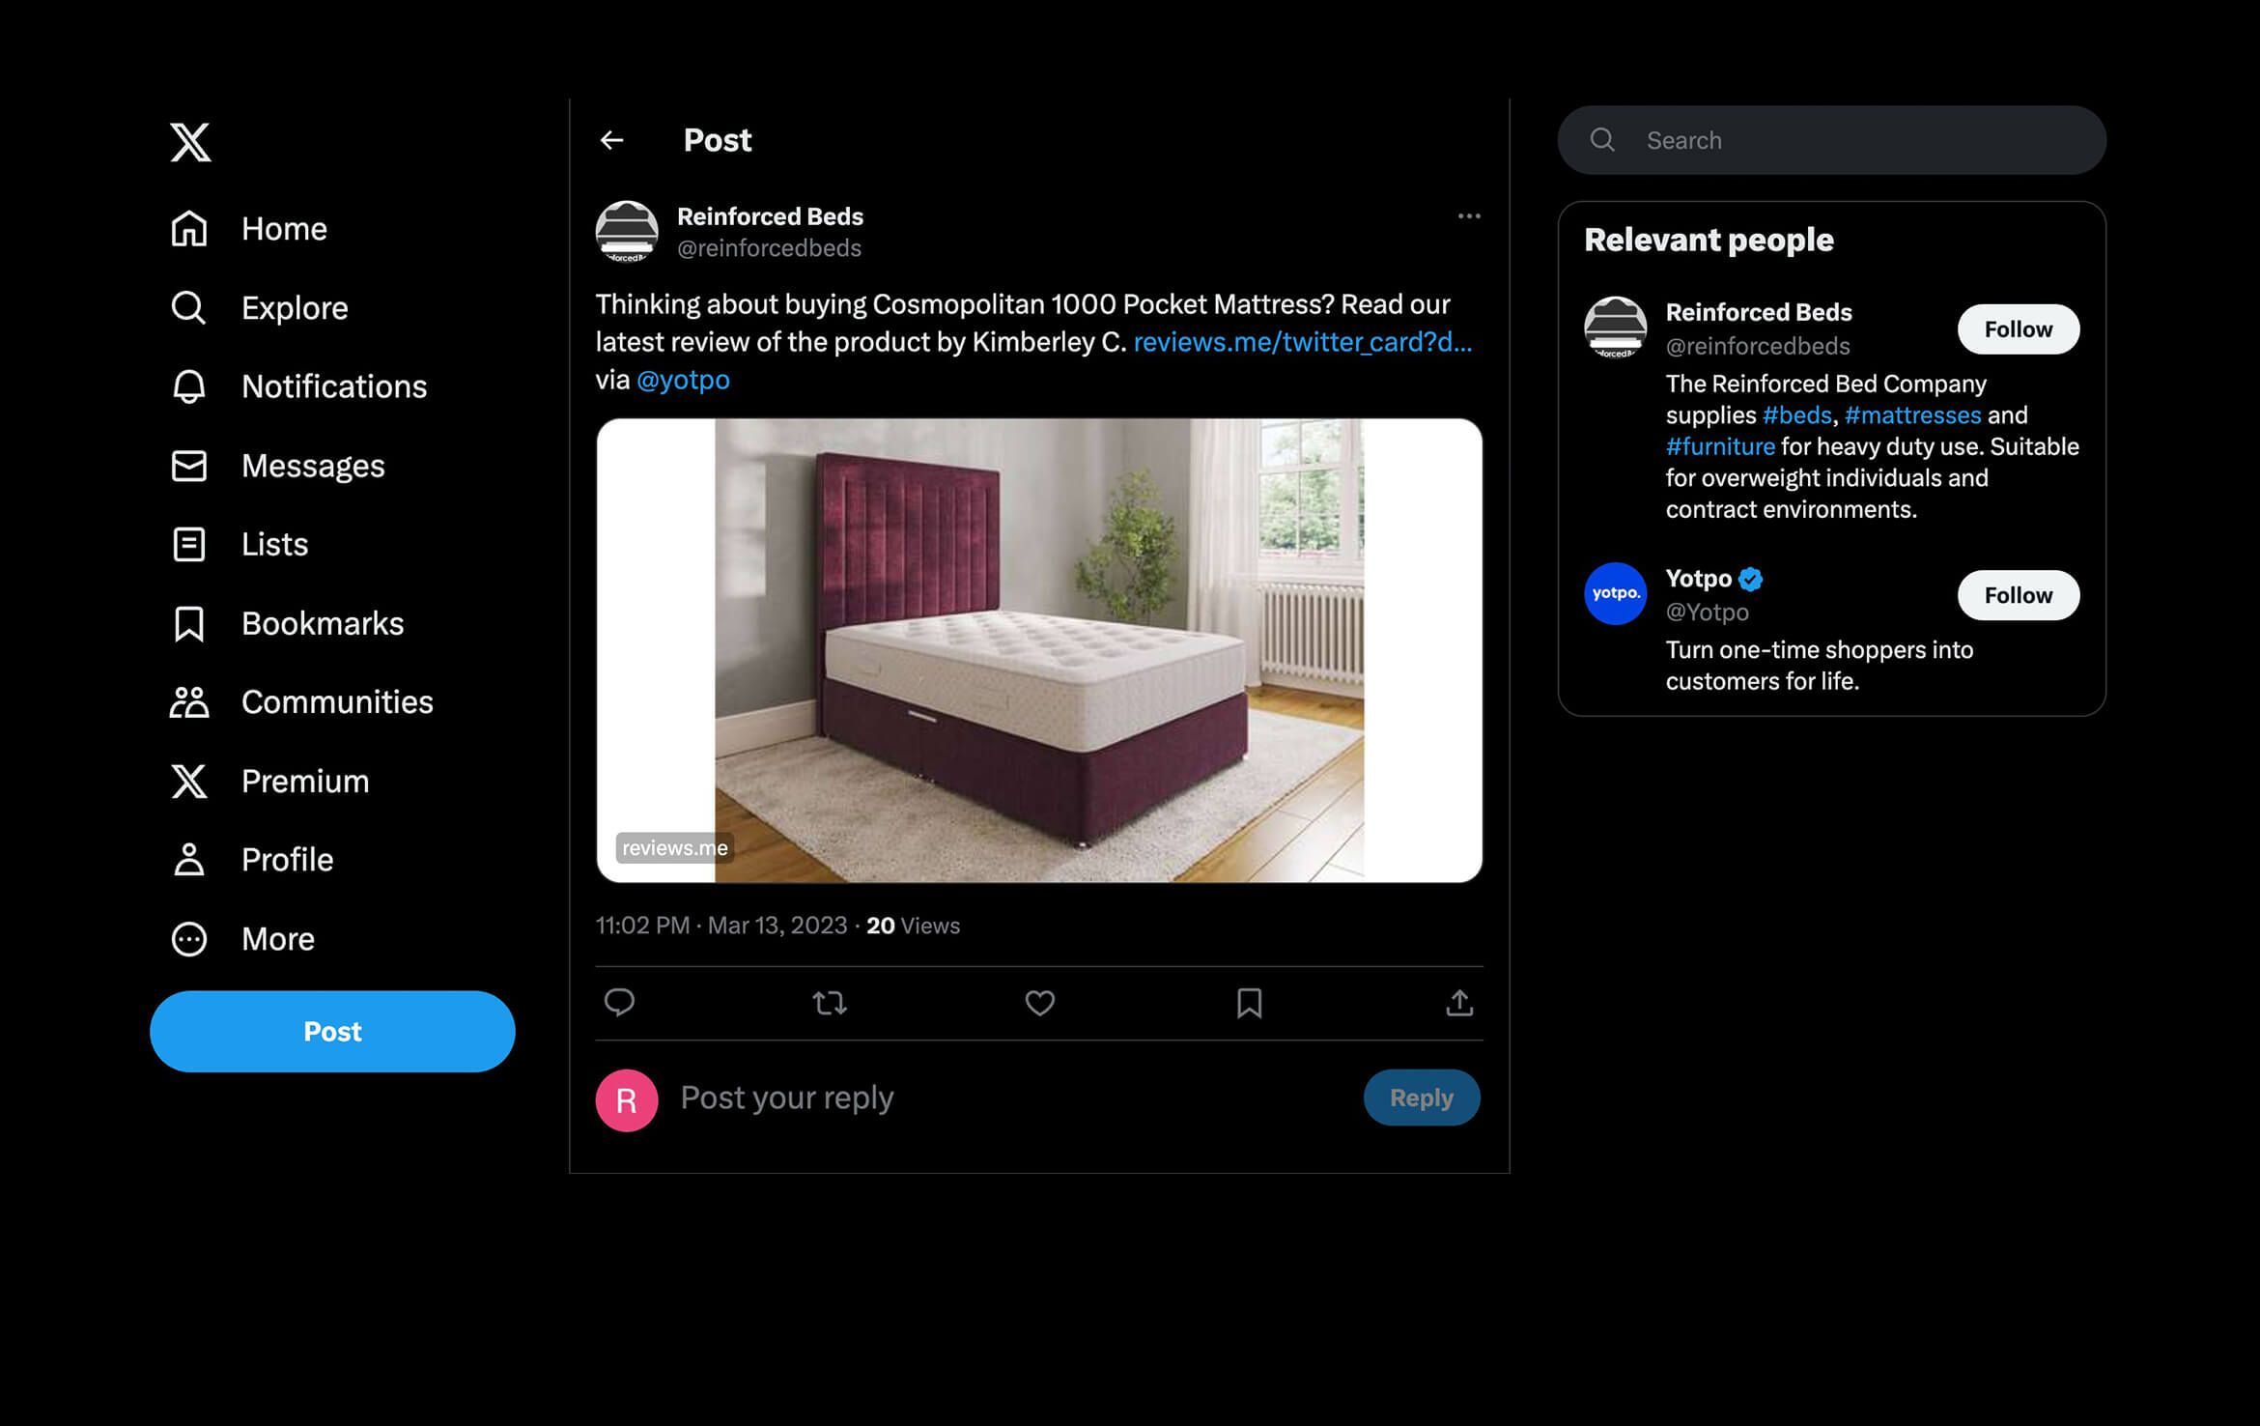
Task: Select the Bookmarks icon
Action: [x=189, y=623]
